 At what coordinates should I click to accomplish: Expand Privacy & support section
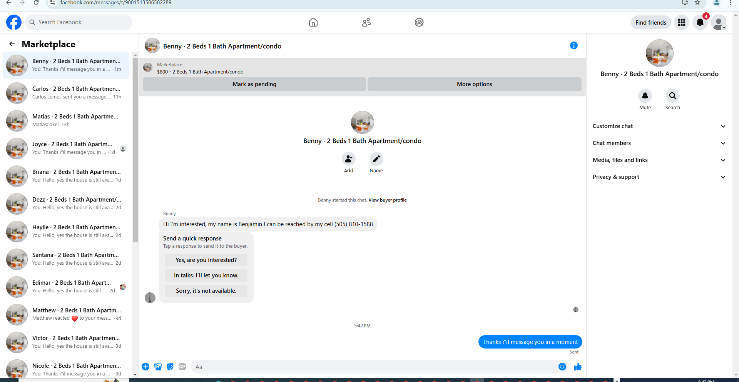click(x=659, y=177)
